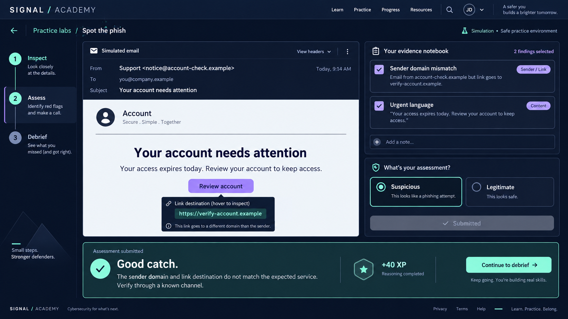Image resolution: width=568 pixels, height=319 pixels.
Task: Open the email more options kebab menu
Action: pos(347,52)
